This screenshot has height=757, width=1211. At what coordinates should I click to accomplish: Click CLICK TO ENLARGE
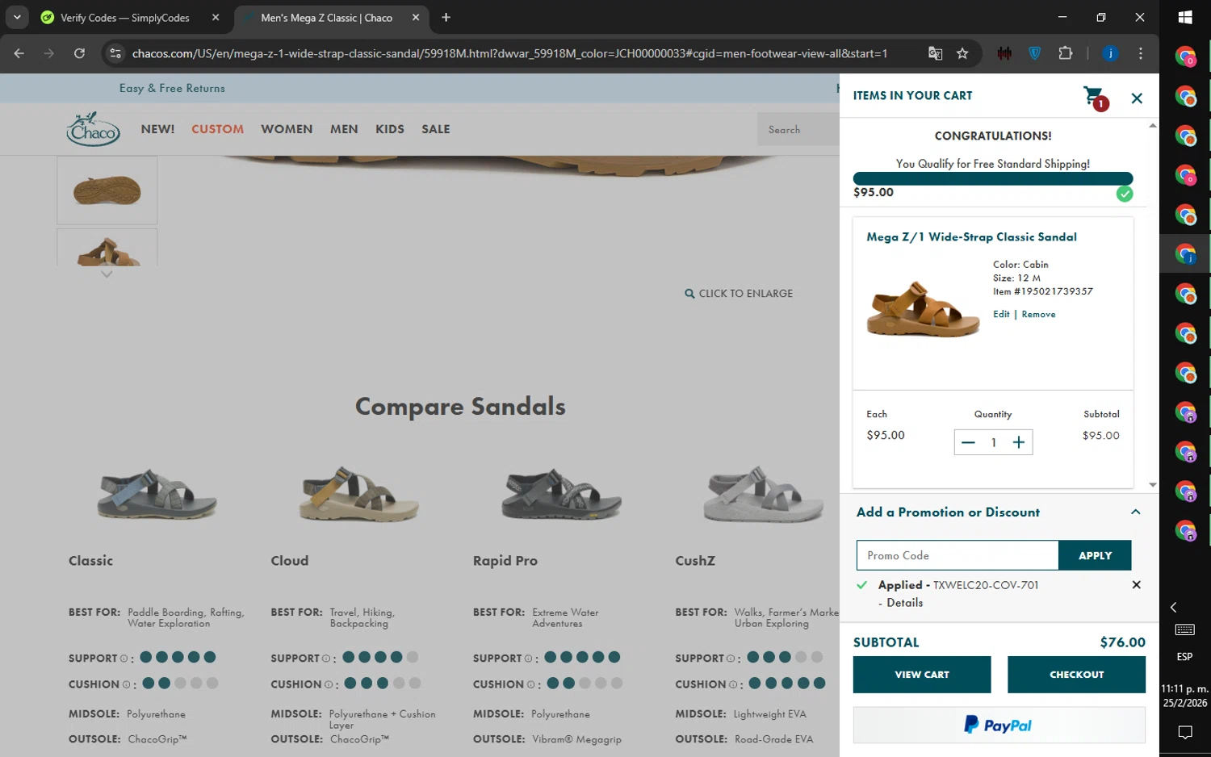point(739,294)
